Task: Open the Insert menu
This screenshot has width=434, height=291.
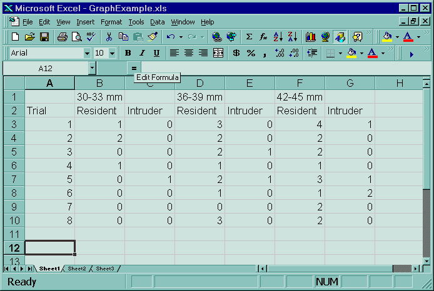Action: pyautogui.click(x=85, y=22)
